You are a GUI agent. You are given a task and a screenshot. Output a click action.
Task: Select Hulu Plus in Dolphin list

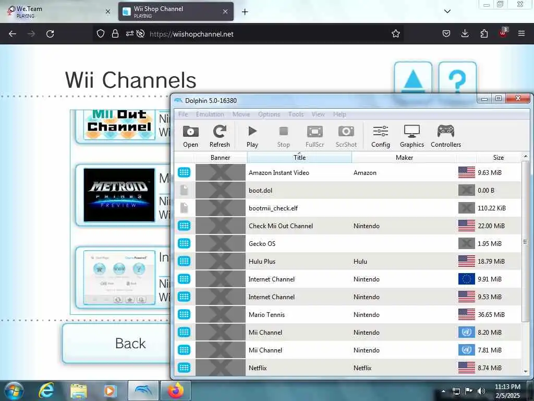348,261
